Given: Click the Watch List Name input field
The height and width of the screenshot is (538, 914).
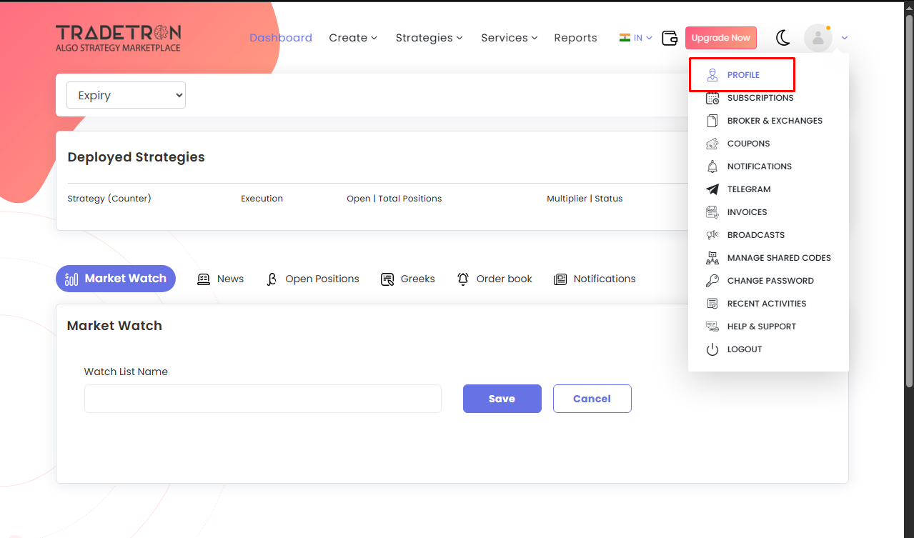Looking at the screenshot, I should [262, 399].
